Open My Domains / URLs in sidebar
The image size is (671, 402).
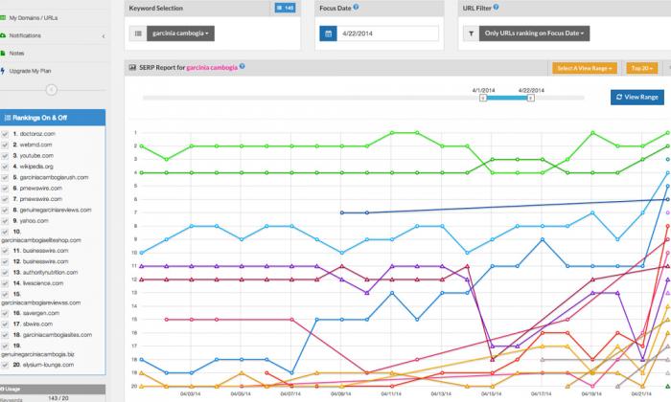point(34,18)
